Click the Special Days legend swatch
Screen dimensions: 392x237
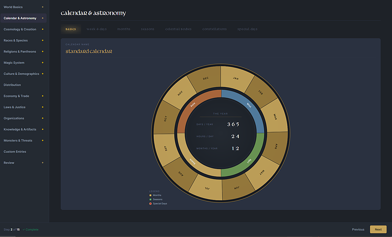(150, 204)
